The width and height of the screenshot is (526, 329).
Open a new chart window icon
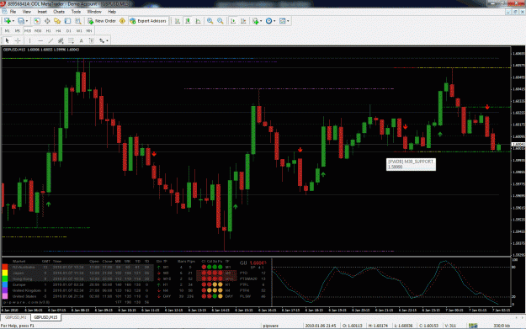pyautogui.click(x=7, y=21)
